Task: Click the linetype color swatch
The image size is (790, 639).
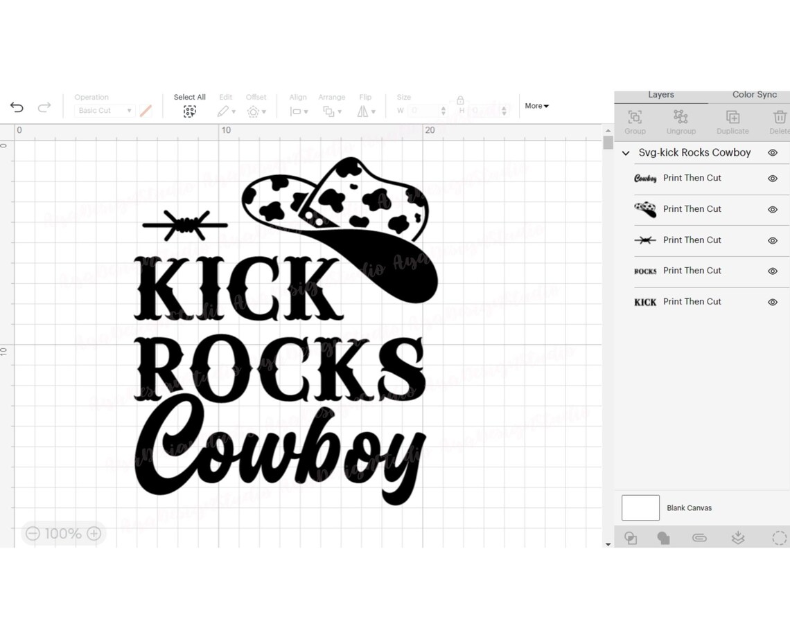Action: 146,111
